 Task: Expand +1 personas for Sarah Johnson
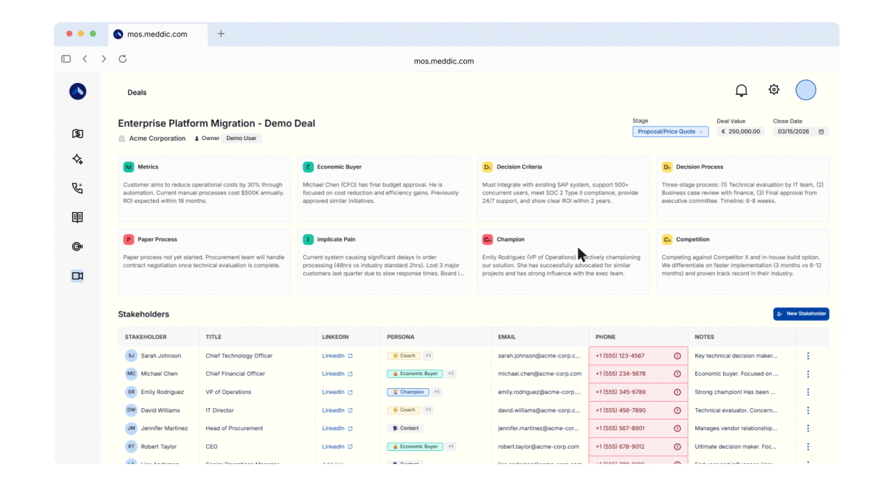[428, 355]
